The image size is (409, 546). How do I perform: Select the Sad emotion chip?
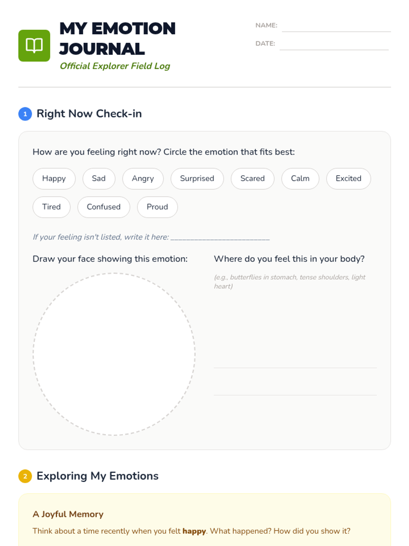99,178
